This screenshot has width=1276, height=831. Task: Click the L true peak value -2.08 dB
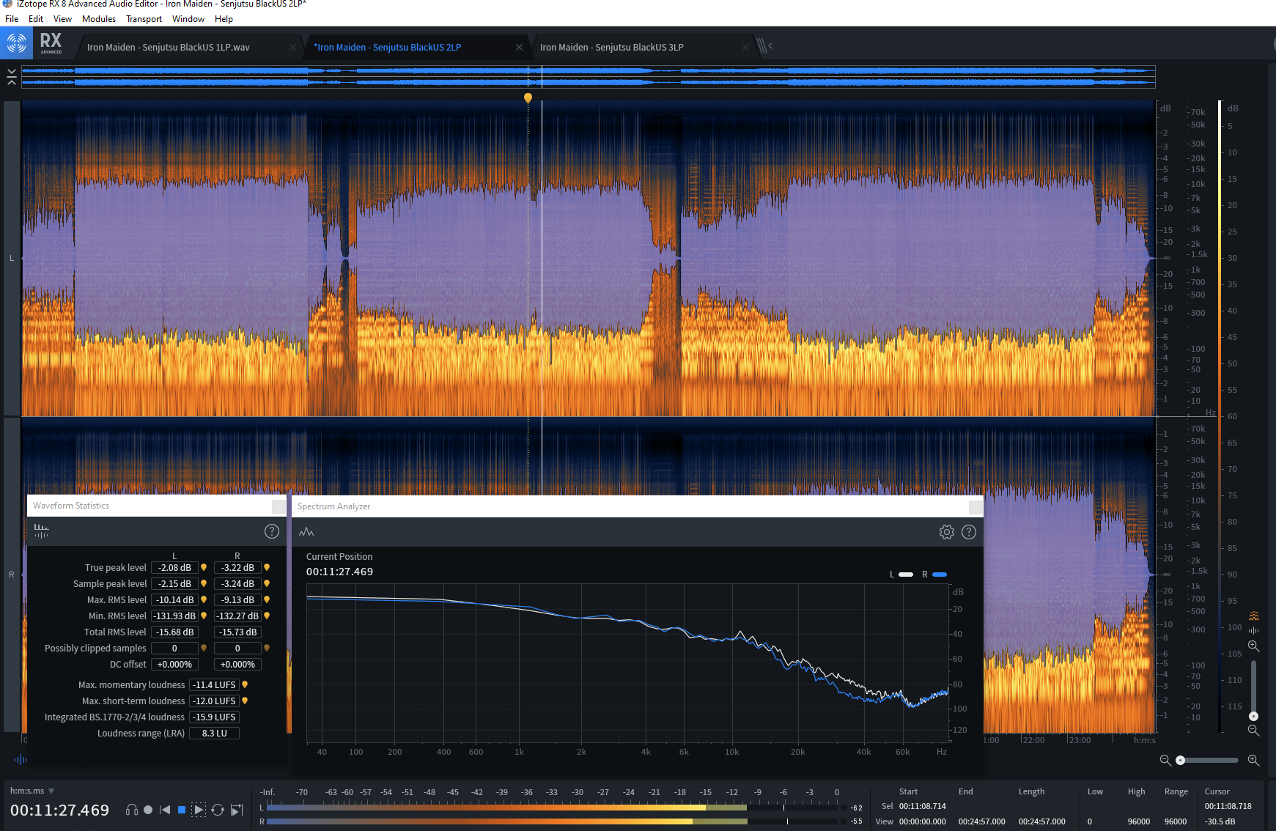174,567
